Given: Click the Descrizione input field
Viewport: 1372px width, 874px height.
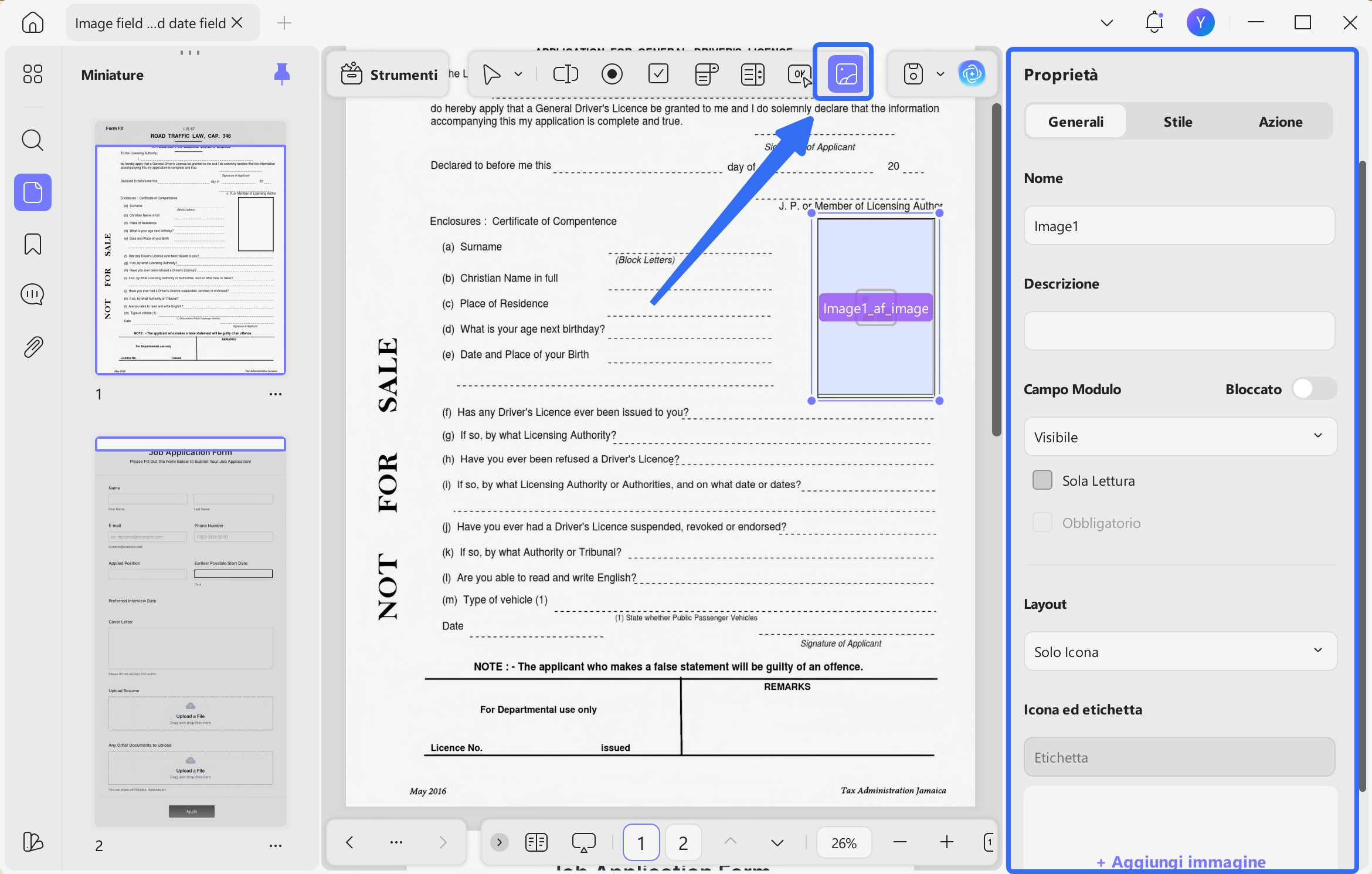Looking at the screenshot, I should click(x=1179, y=331).
